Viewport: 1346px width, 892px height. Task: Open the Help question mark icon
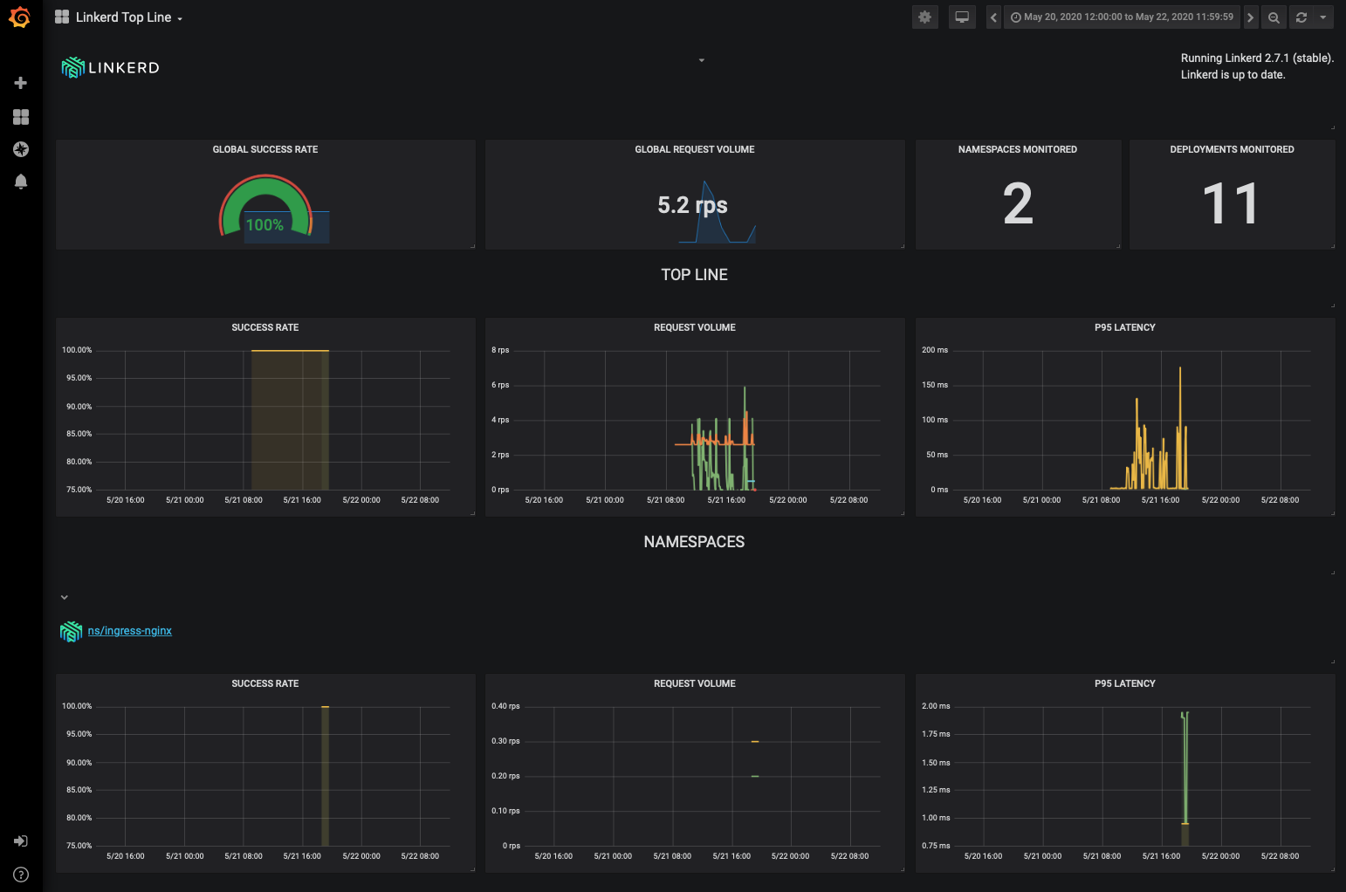click(21, 875)
